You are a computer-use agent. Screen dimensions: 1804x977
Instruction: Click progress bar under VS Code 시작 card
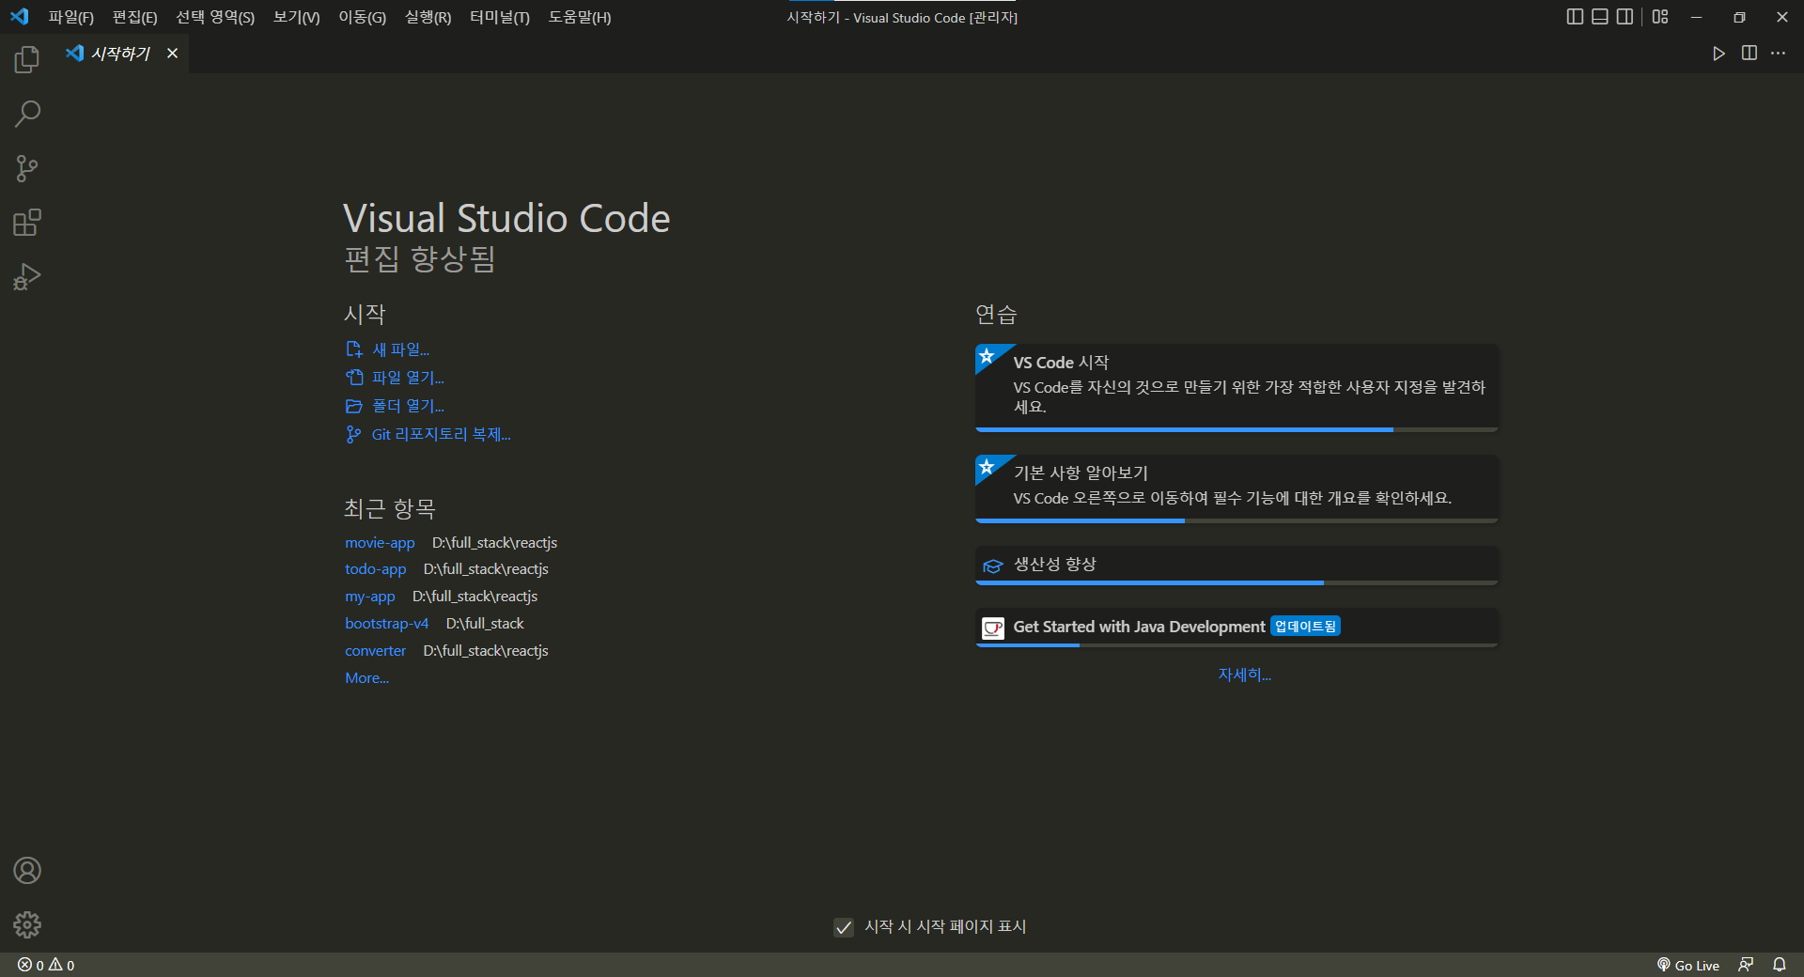click(x=1236, y=429)
